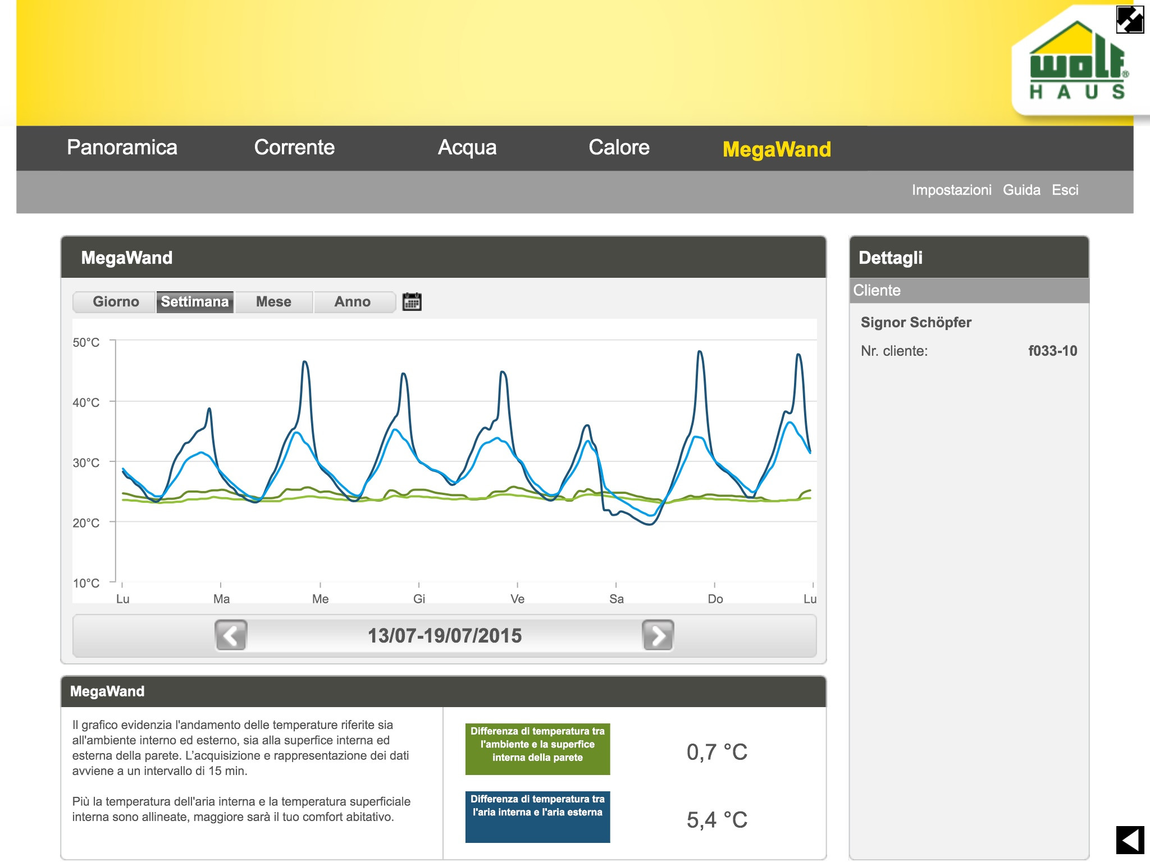
Task: Switch chart view to Giorno
Action: coord(116,302)
